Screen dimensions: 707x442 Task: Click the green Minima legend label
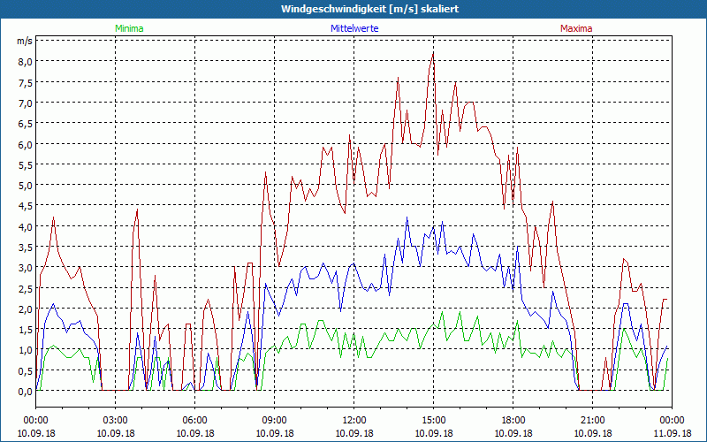[129, 28]
